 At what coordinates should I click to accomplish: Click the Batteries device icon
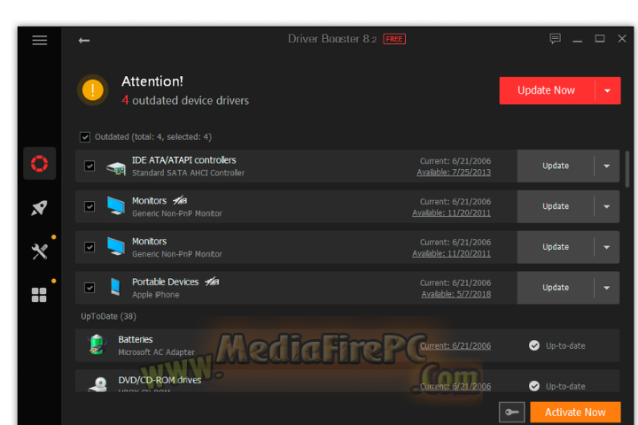coord(97,344)
